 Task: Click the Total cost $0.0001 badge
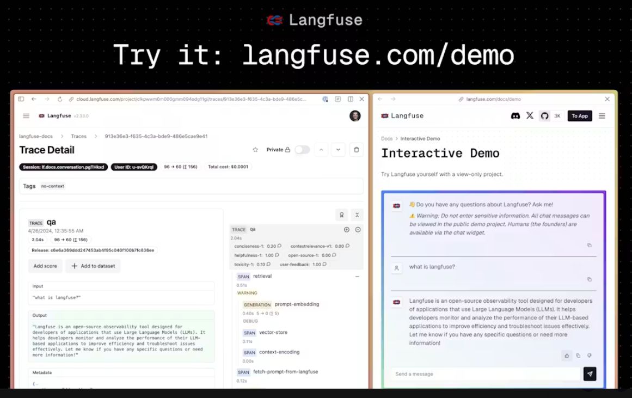point(228,167)
